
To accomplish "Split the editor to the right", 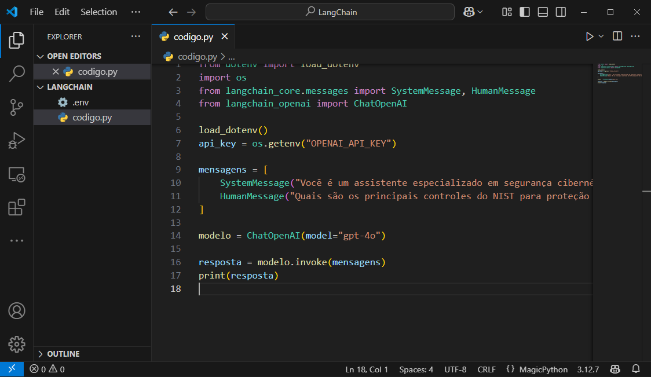I will point(617,36).
